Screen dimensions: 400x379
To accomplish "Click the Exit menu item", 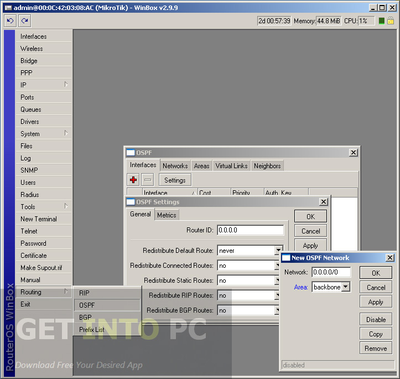I will 44,304.
